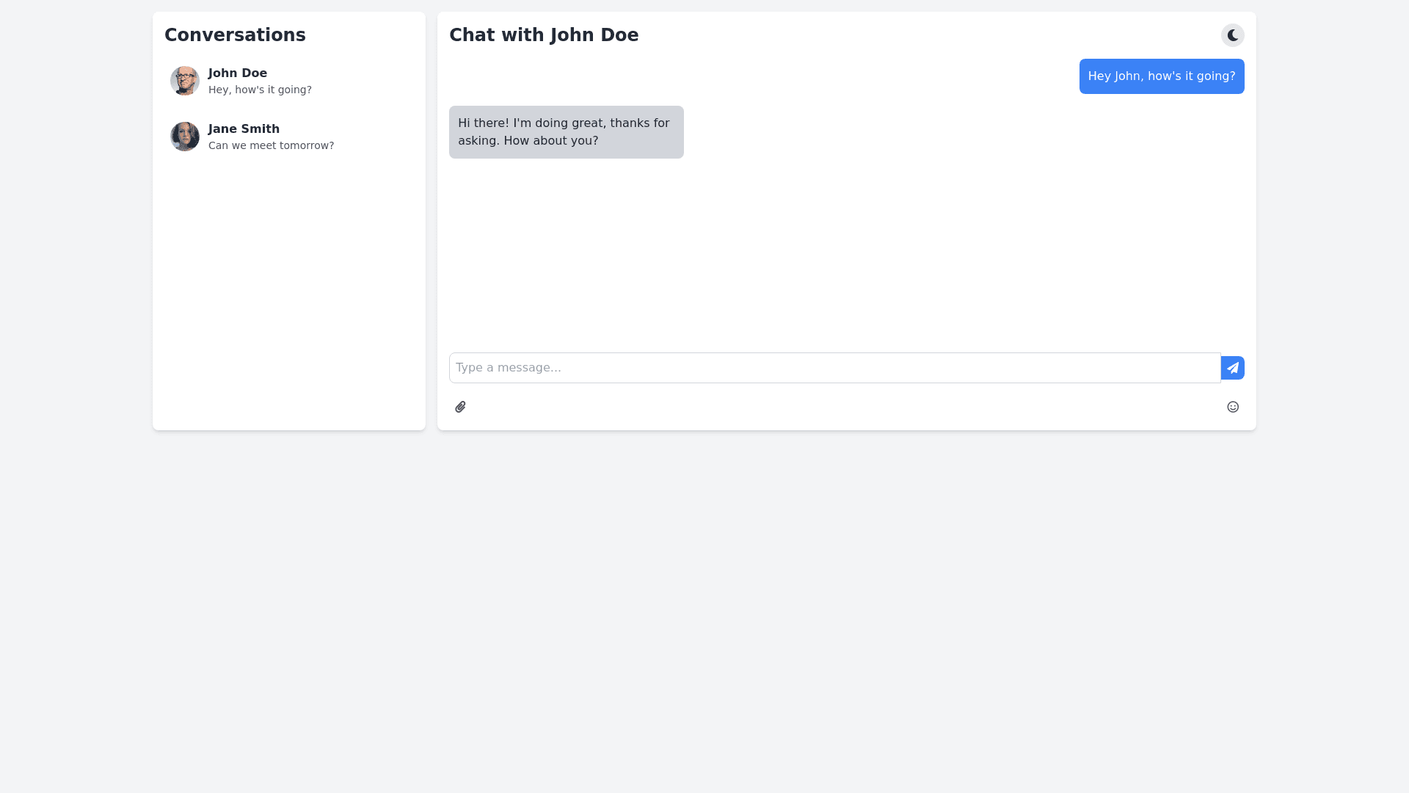Click Jane Smith's avatar photo
Image resolution: width=1409 pixels, height=793 pixels.
pyautogui.click(x=185, y=137)
